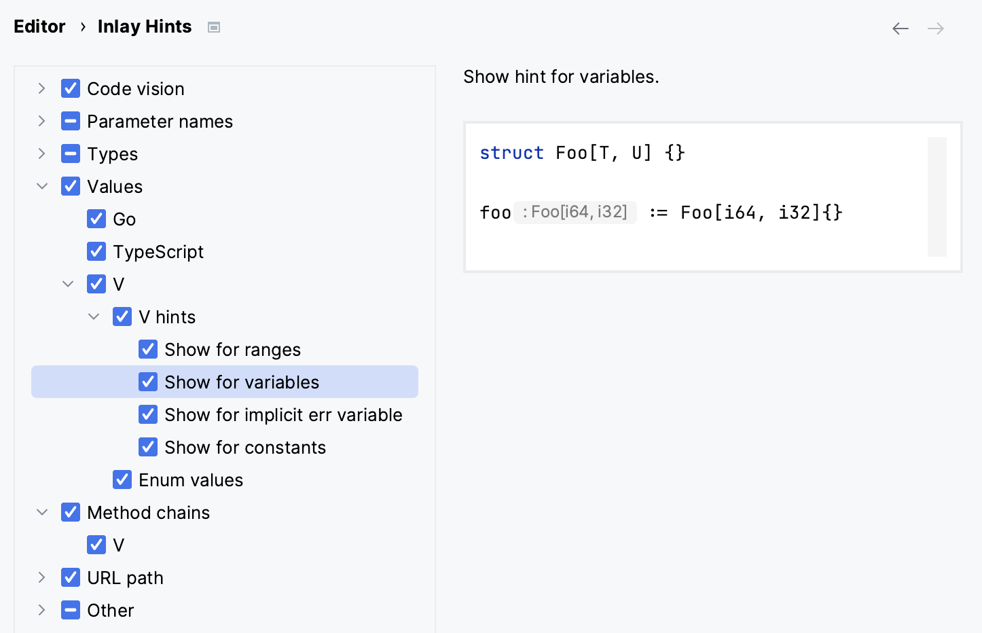Viewport: 982px width, 633px height.
Task: Click the forward navigation arrow
Action: click(x=935, y=29)
